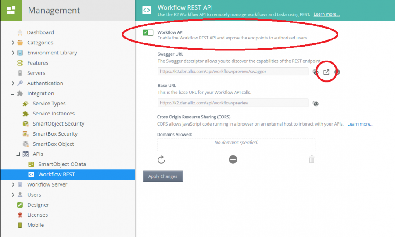Select SmartObject OData under APIs
The width and height of the screenshot is (395, 237).
tap(62, 164)
